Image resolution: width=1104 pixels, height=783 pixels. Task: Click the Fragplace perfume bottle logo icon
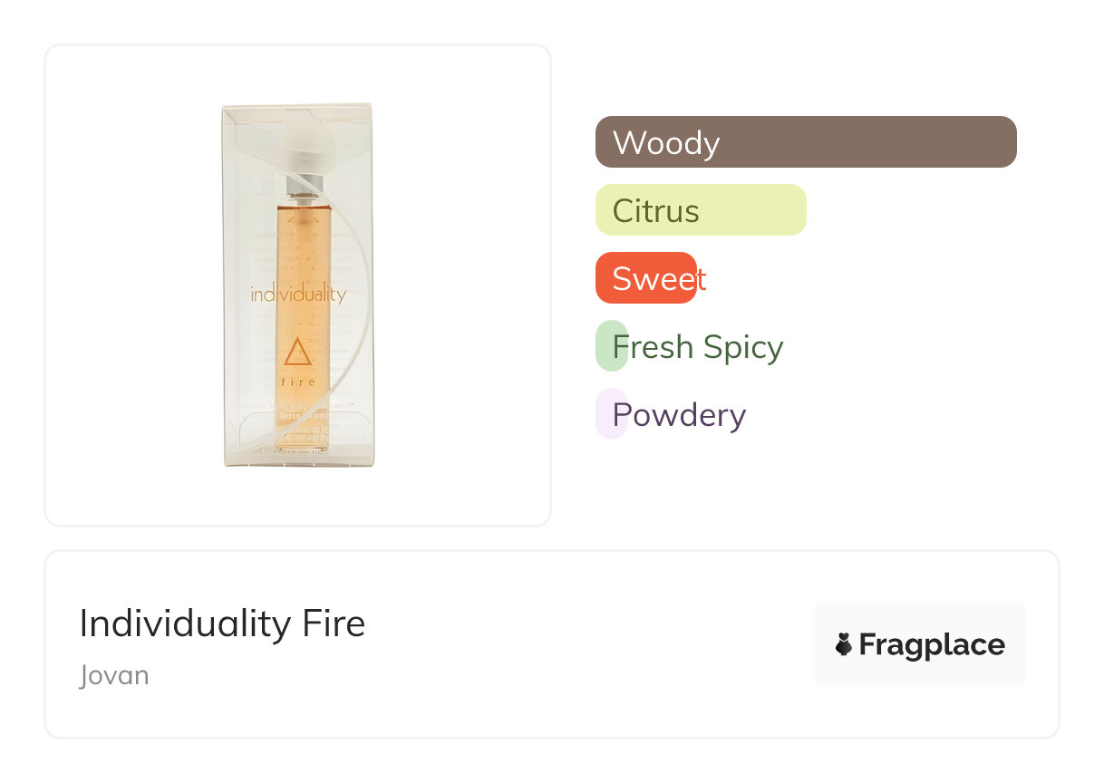844,644
